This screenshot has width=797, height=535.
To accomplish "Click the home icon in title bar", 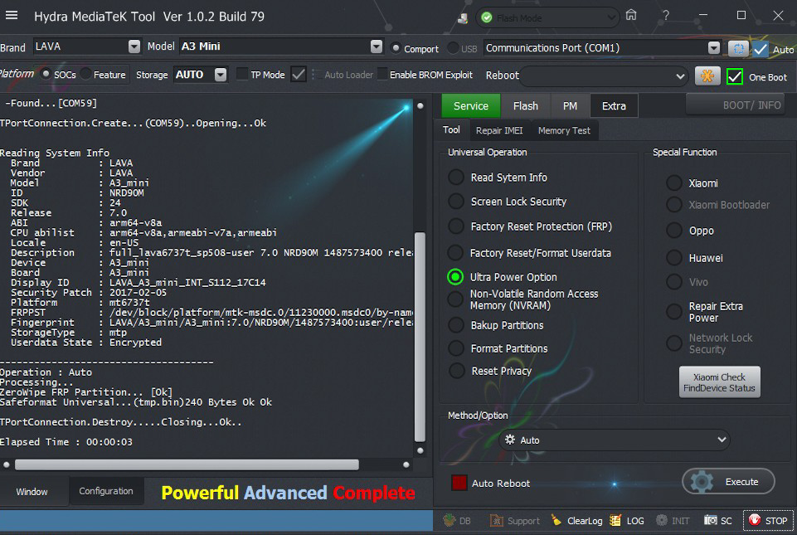I will [631, 15].
